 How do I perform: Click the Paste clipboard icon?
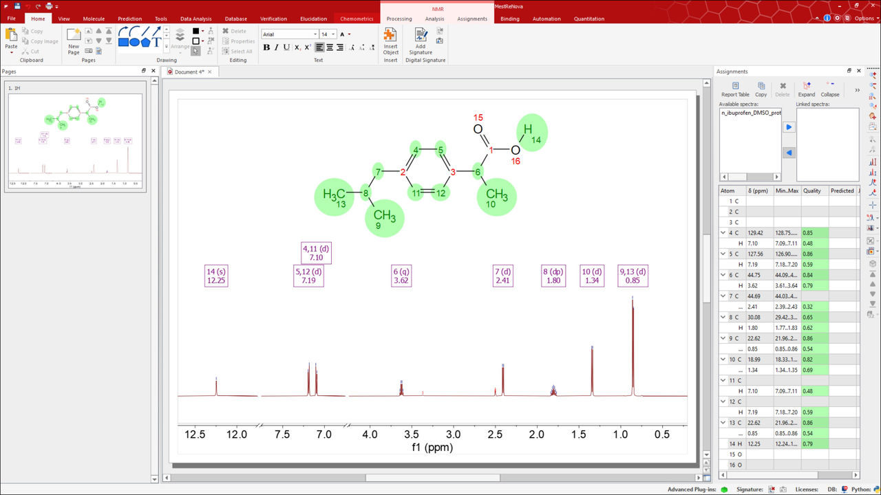click(11, 36)
